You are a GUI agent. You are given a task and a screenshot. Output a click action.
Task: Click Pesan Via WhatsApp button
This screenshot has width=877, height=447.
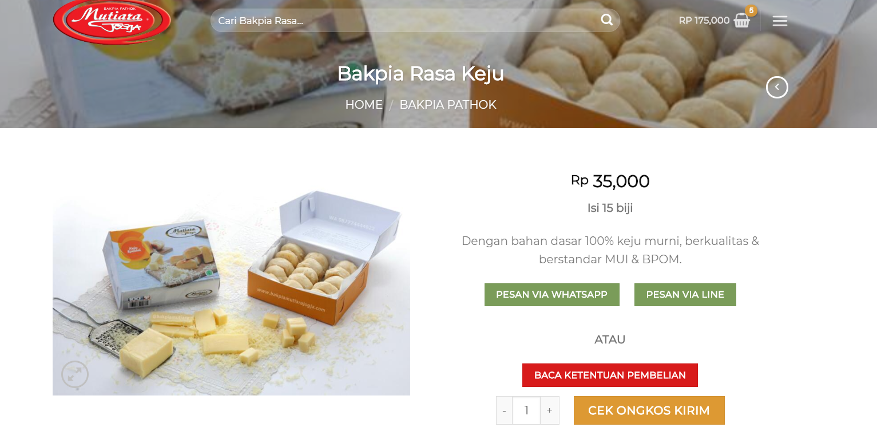[552, 295]
